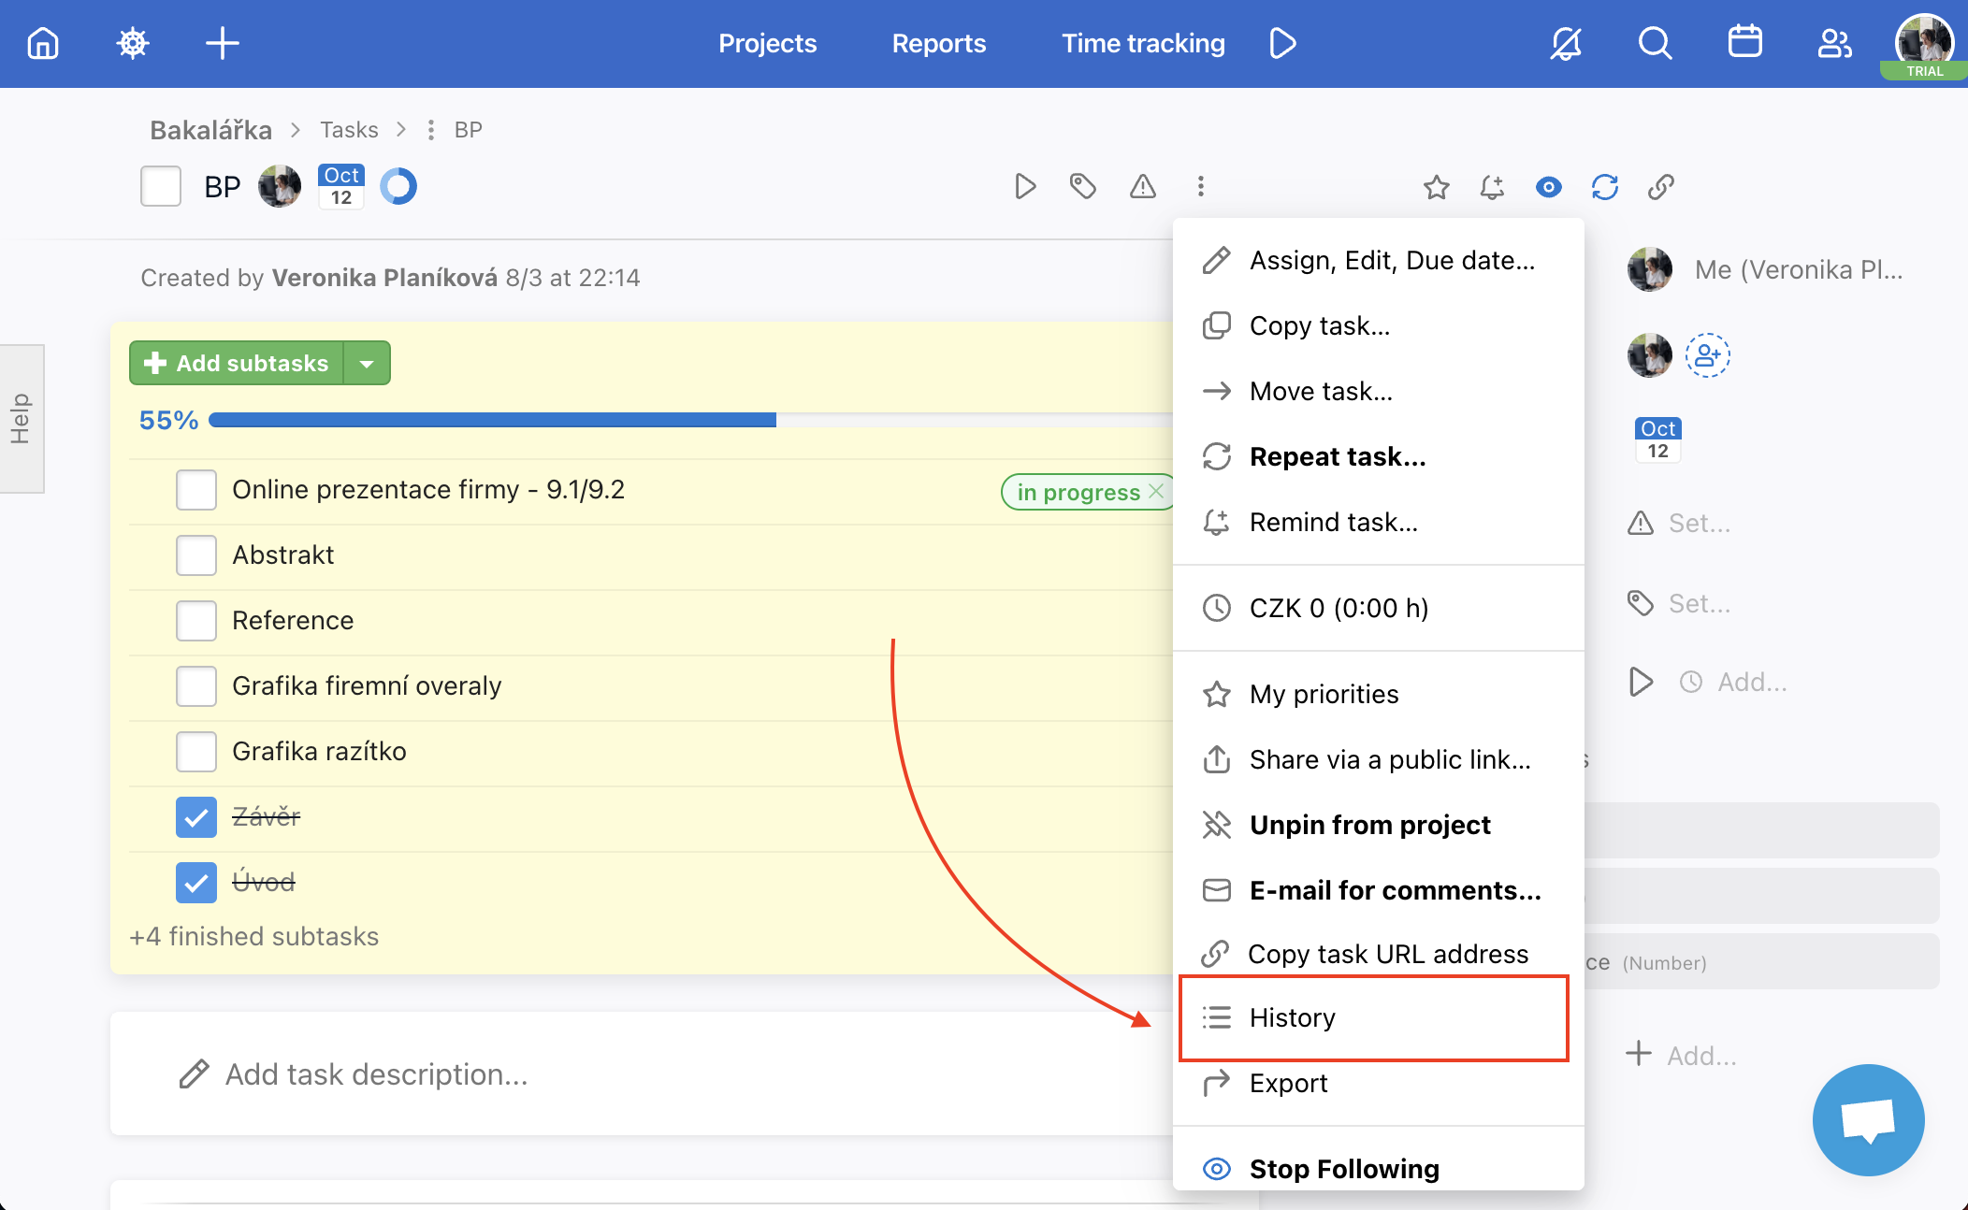Check the Online prezentace firmy subtask
The width and height of the screenshot is (1968, 1210).
click(196, 490)
